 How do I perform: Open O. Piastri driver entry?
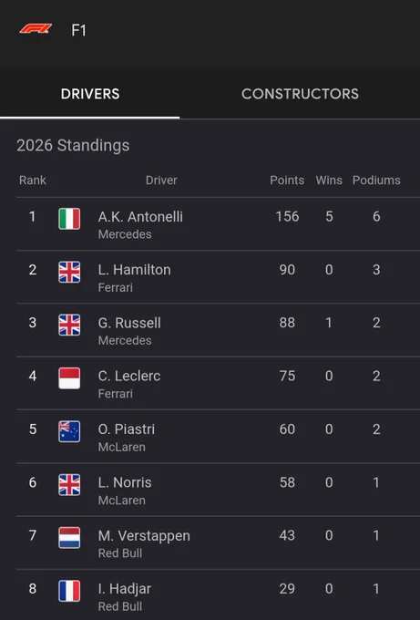pos(218,437)
